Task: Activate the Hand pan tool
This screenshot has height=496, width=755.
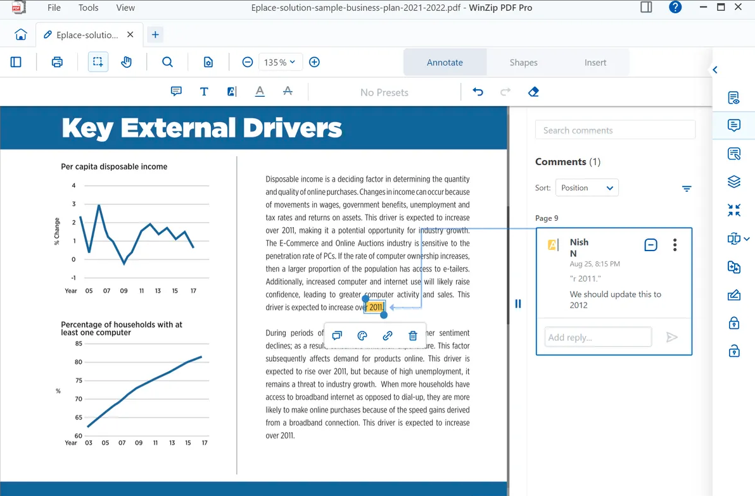Action: (x=127, y=61)
